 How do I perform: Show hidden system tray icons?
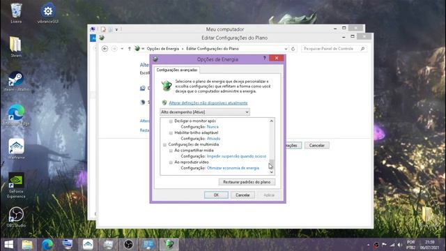[x=369, y=245]
